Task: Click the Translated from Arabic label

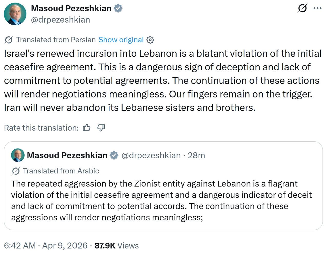Action: [x=61, y=171]
